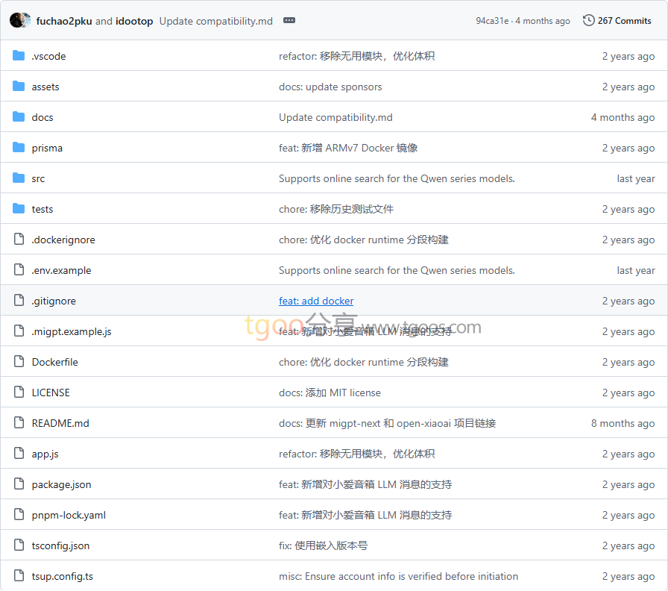Click the prisma folder icon
Screen dimensions: 668x591
[19, 148]
